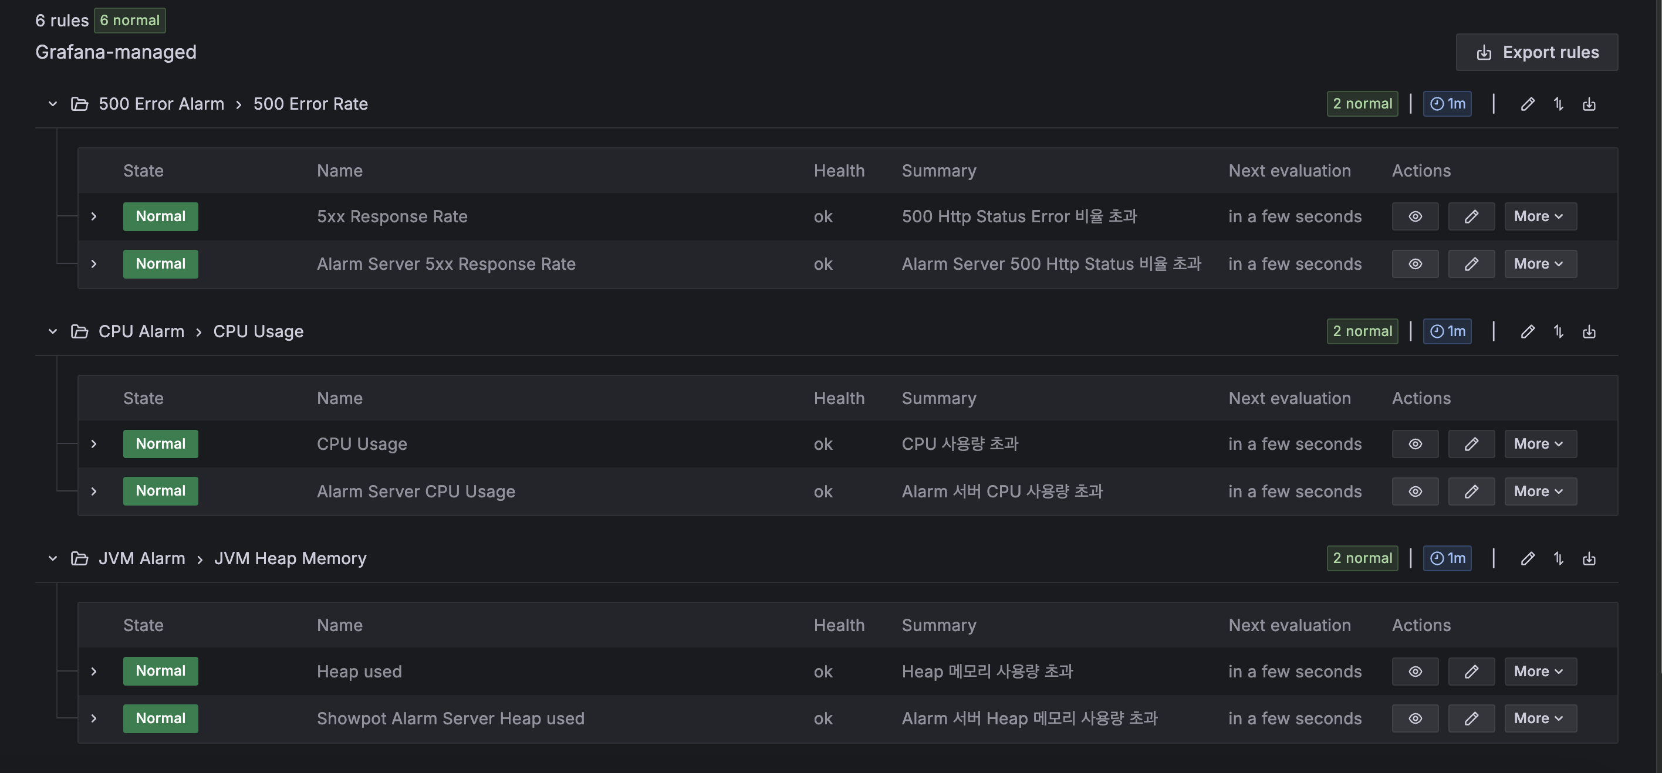Click JVM Alarm folder name

142,558
